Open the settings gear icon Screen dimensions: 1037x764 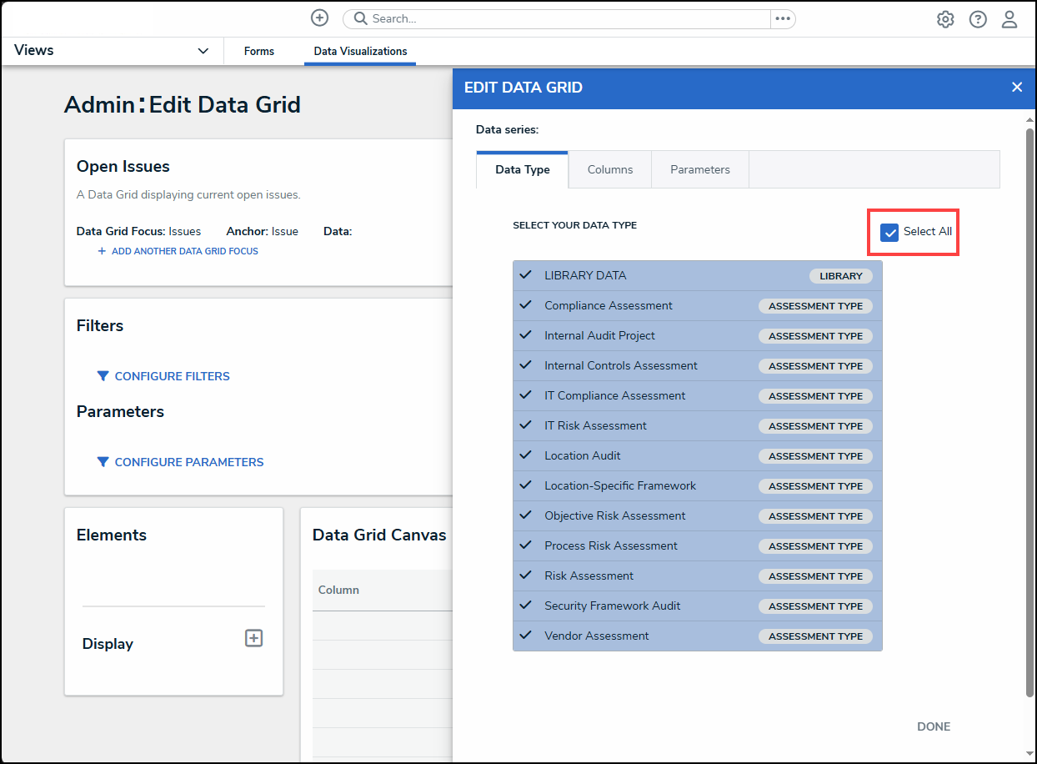[945, 19]
